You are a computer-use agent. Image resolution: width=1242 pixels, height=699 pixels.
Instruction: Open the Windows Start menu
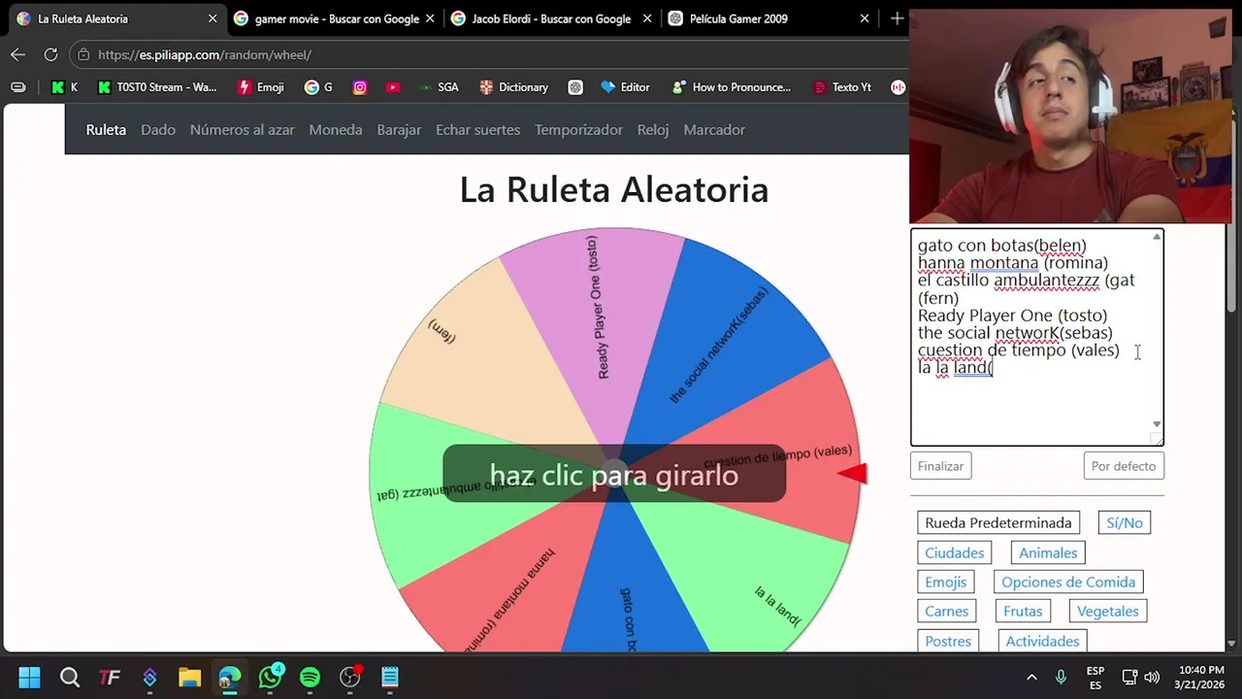(29, 677)
